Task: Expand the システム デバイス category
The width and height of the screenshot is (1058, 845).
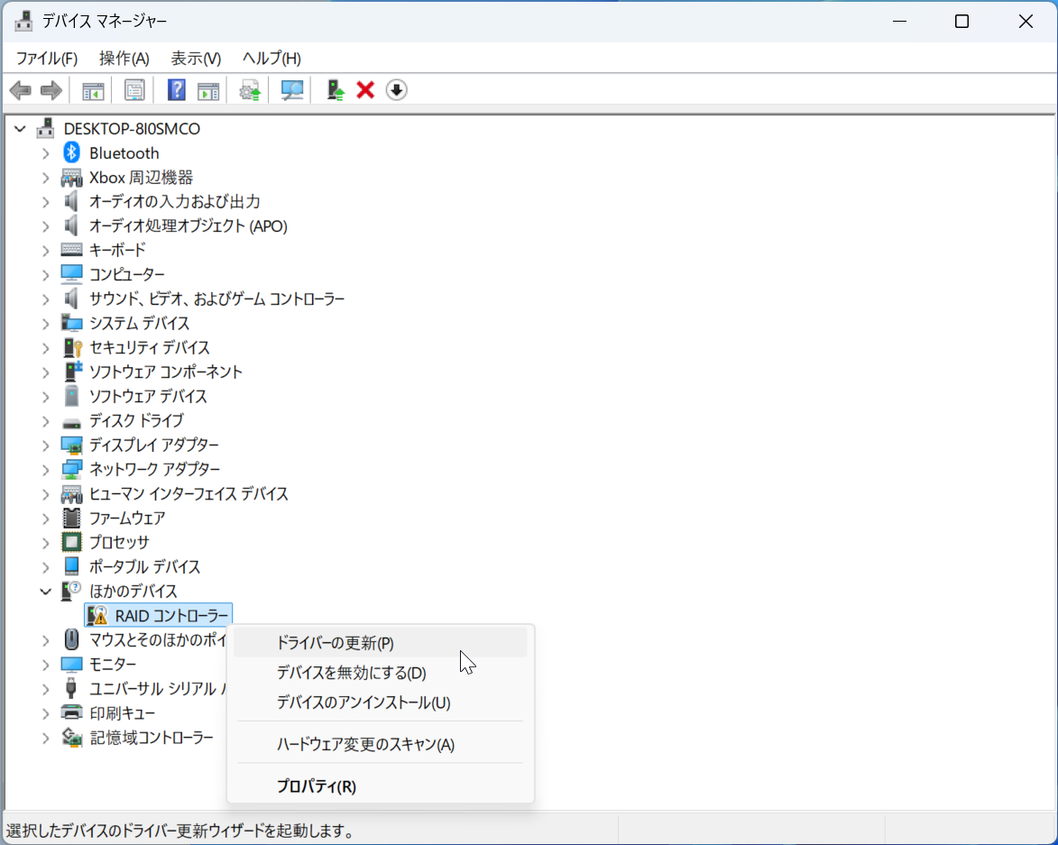Action: coord(45,323)
